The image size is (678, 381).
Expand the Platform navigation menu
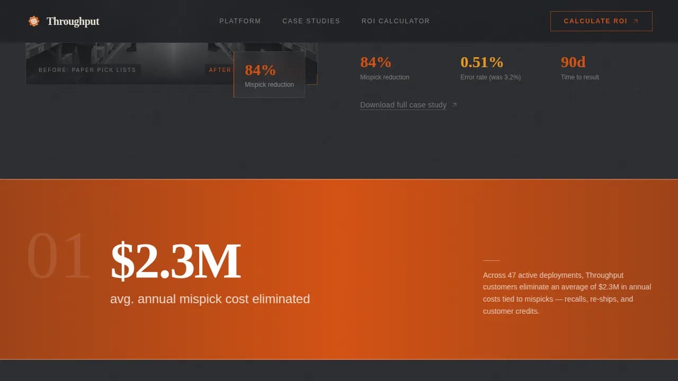(240, 21)
